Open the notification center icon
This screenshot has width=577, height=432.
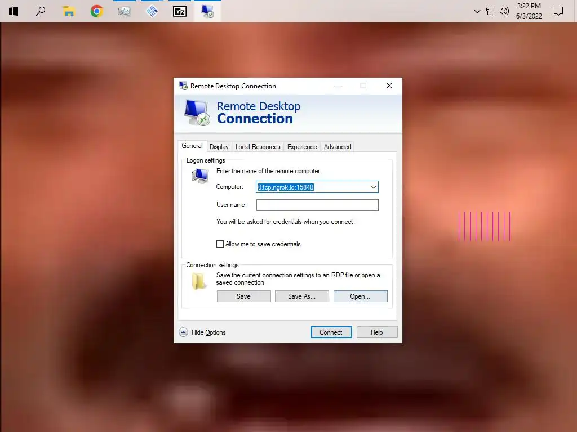pyautogui.click(x=558, y=11)
